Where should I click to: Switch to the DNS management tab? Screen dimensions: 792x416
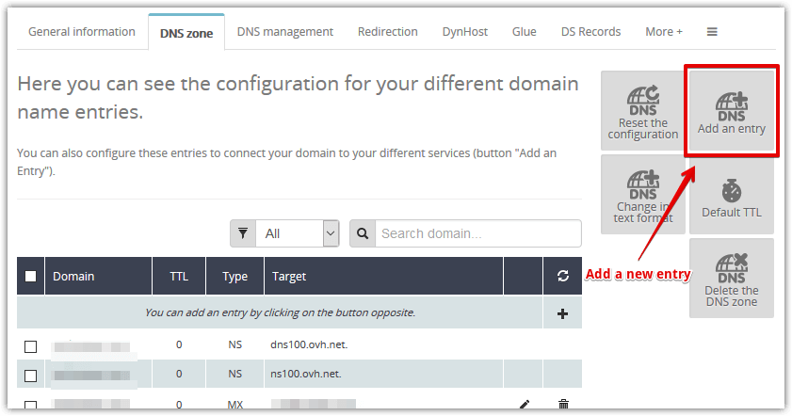(284, 32)
